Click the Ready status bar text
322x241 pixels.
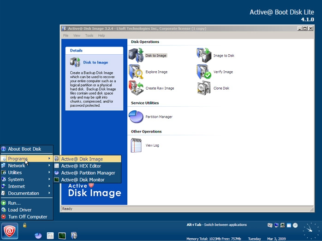(67, 209)
